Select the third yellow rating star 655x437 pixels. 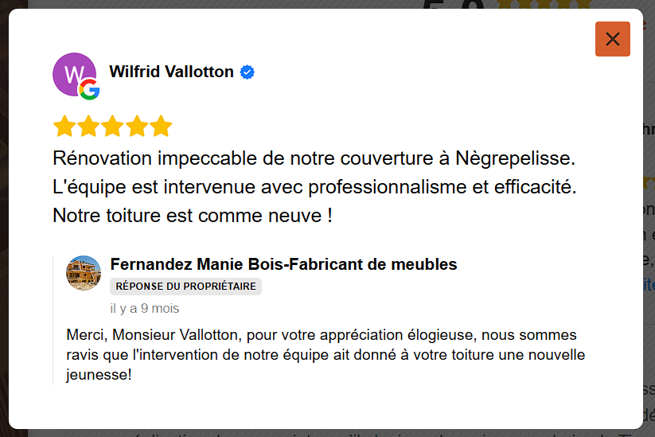112,127
